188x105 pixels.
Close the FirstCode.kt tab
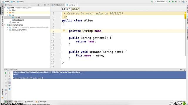(63, 5)
